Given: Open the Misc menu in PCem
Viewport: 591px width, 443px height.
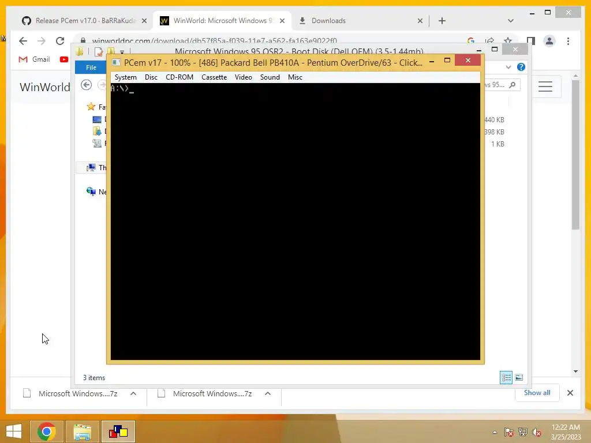Looking at the screenshot, I should point(295,77).
